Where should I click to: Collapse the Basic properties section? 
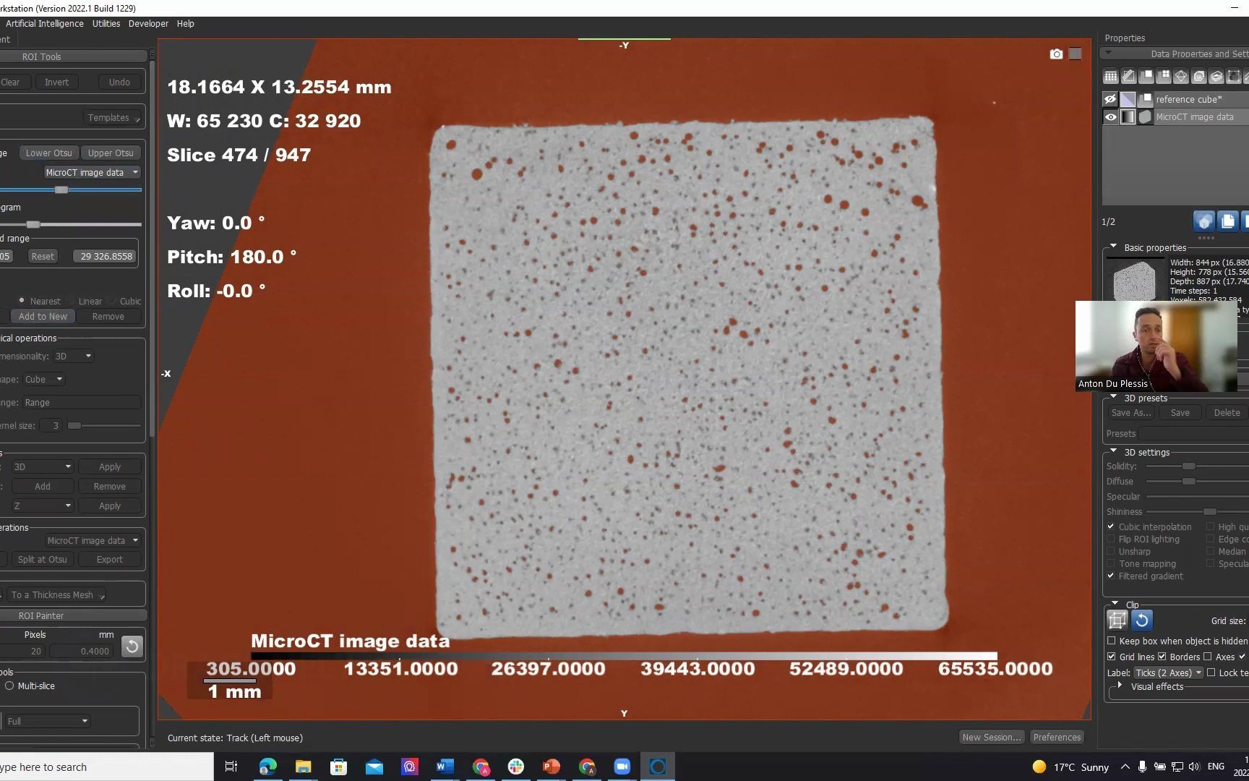[1114, 247]
